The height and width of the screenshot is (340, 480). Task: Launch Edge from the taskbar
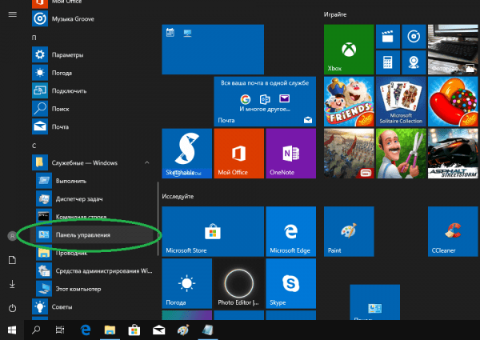[x=86, y=330]
